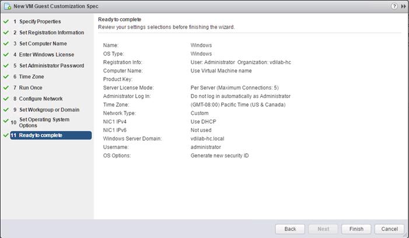Click the 'Registration Info:' label
Image resolution: width=409 pixels, height=238 pixels.
click(123, 62)
